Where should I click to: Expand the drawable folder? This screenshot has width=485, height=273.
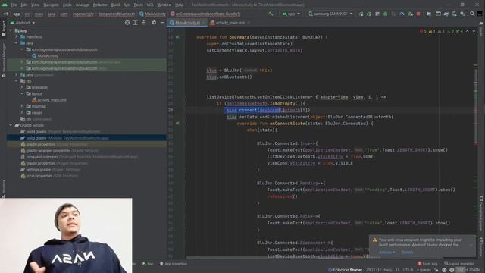point(22,87)
